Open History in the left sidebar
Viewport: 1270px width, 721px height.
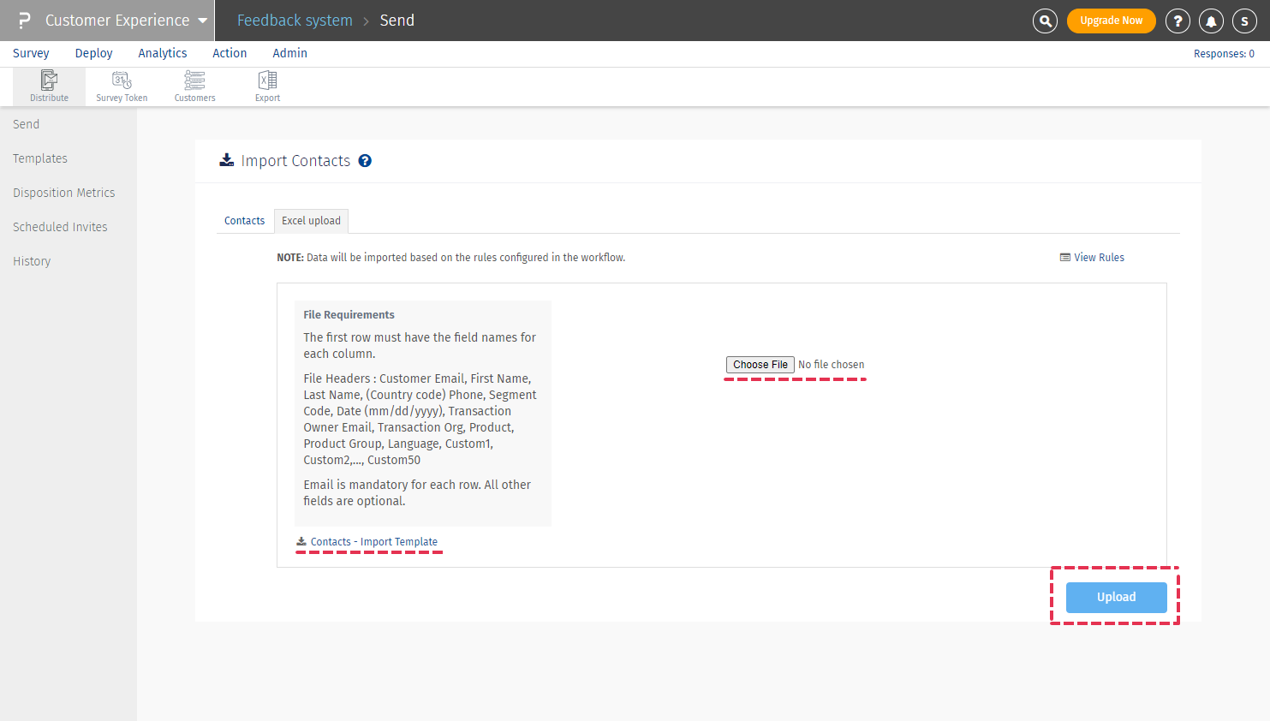coord(32,261)
